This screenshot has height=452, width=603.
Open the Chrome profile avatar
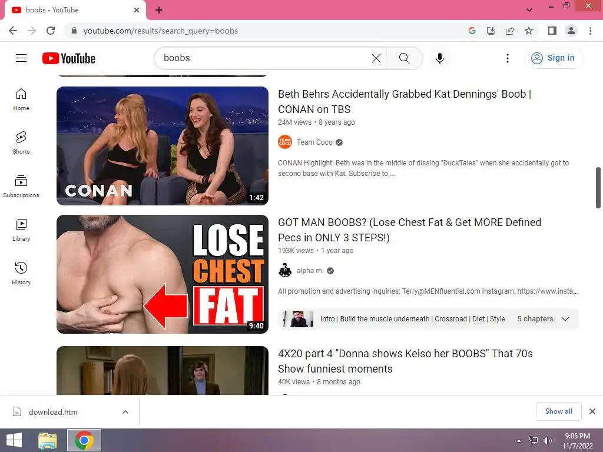coord(571,31)
